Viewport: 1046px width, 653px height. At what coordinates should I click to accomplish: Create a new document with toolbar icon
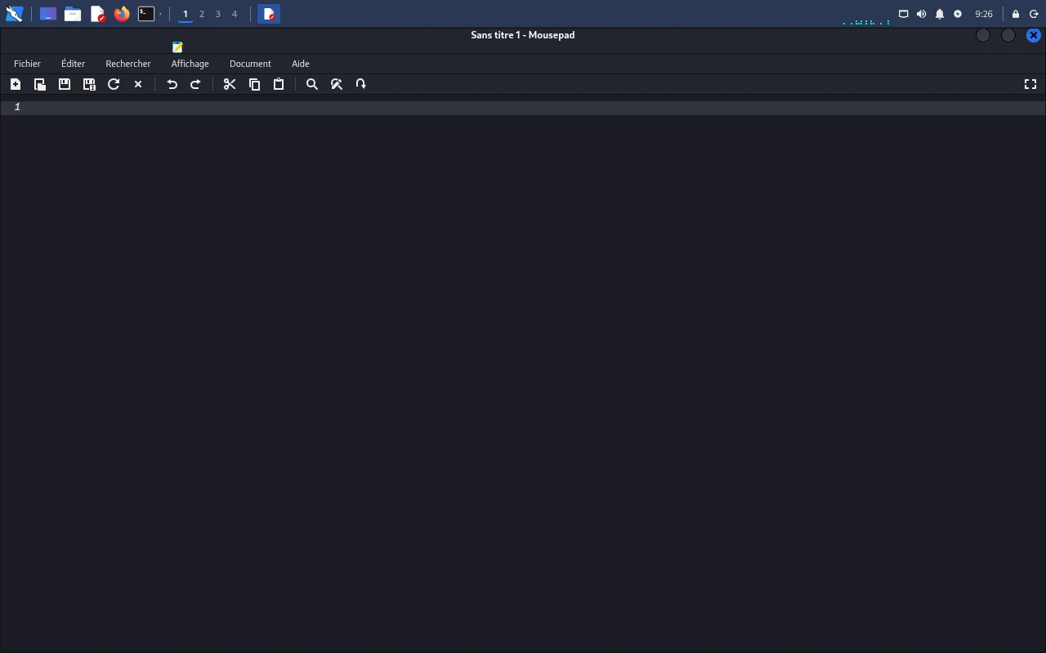16,84
